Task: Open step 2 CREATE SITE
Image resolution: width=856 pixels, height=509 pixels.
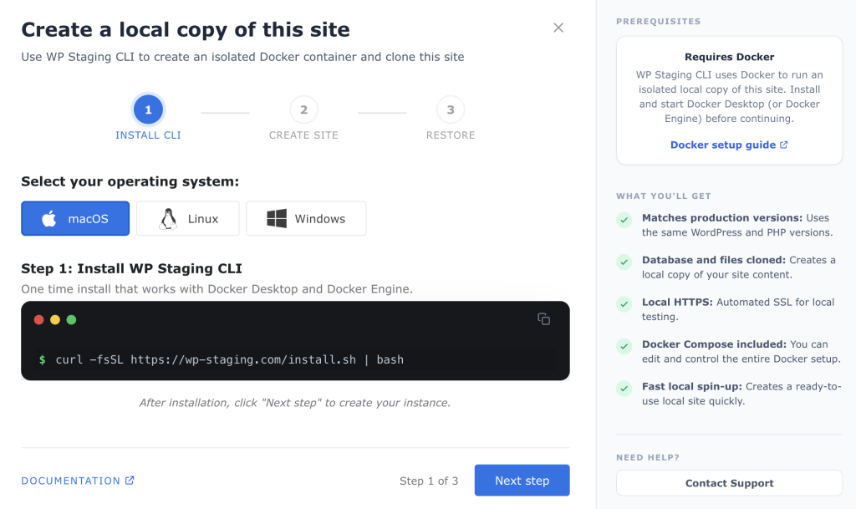Action: pyautogui.click(x=303, y=109)
